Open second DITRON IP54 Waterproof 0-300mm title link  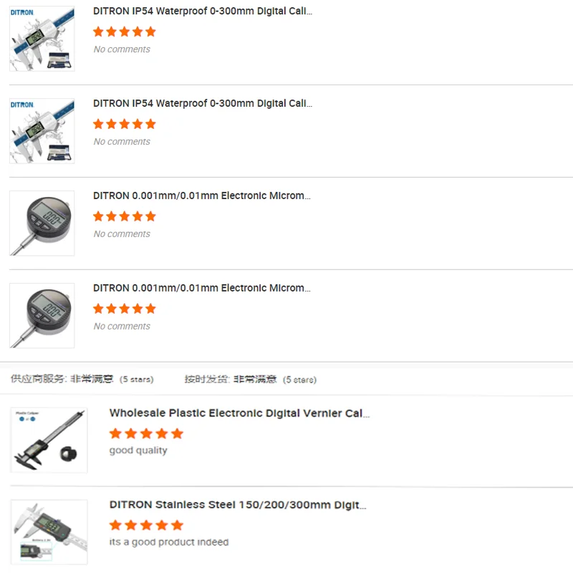203,103
